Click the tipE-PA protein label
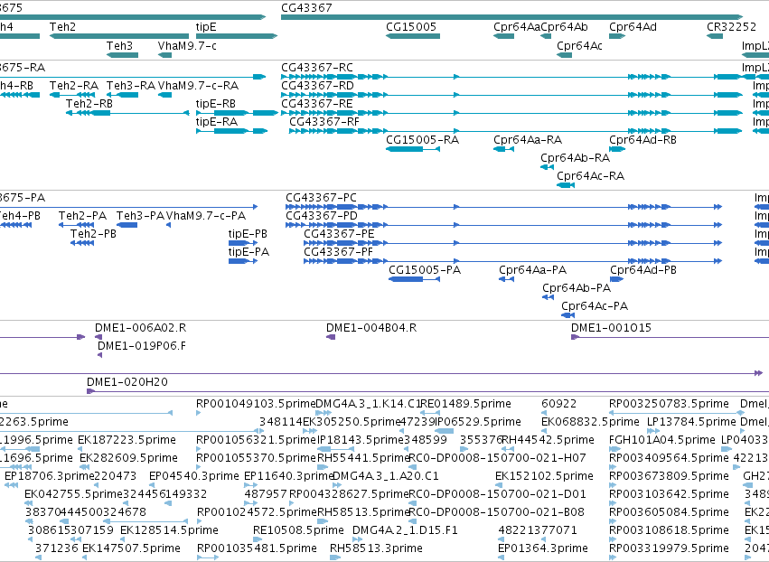Viewport: 769px width, 562px height. point(249,252)
